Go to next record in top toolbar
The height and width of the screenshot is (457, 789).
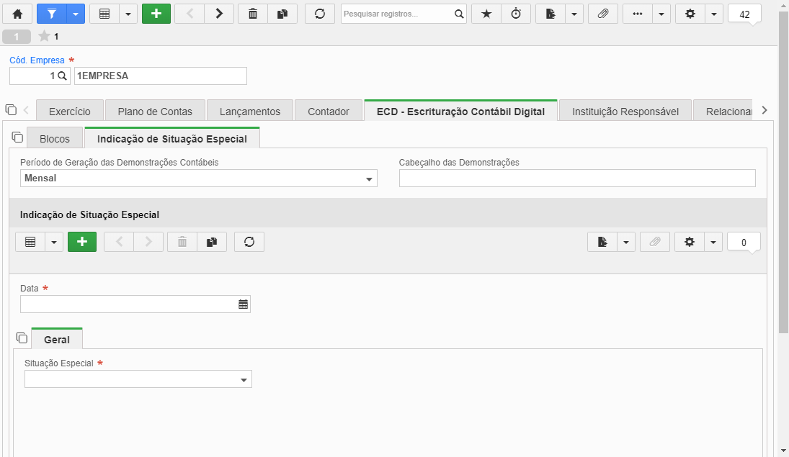coord(219,14)
